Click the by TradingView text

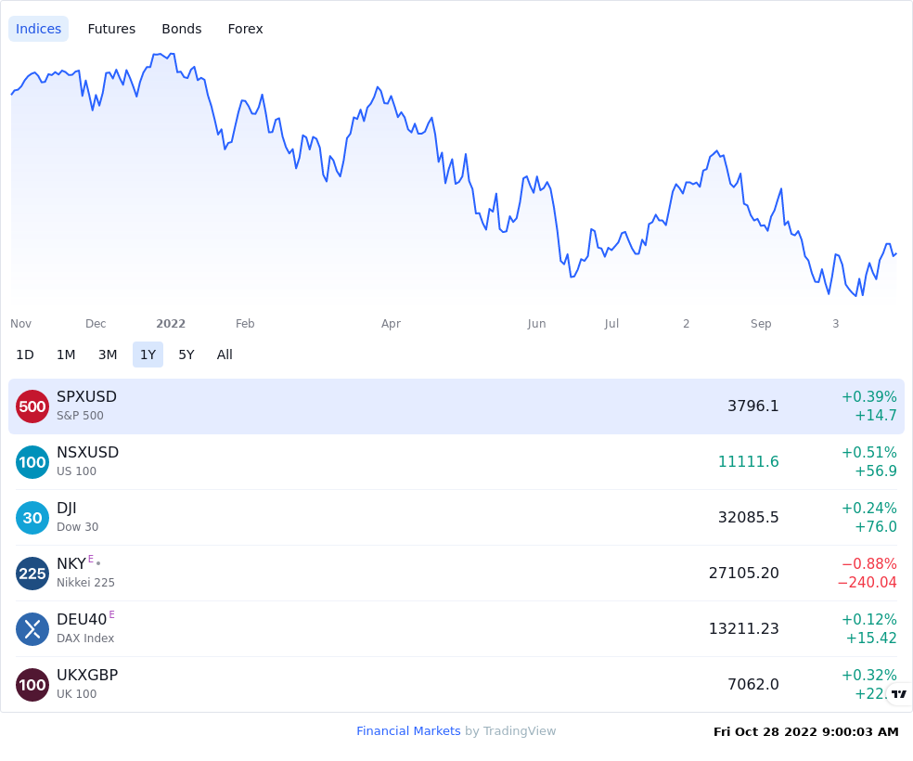point(510,730)
